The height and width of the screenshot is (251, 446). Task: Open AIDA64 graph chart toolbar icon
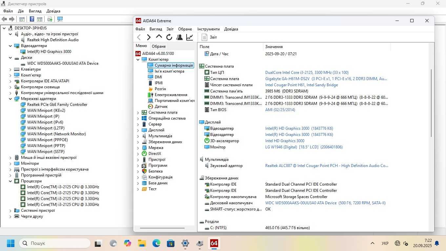click(190, 37)
